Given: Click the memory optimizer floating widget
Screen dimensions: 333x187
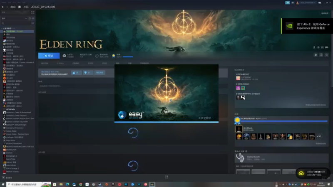Looking at the screenshot, I should [313, 173].
